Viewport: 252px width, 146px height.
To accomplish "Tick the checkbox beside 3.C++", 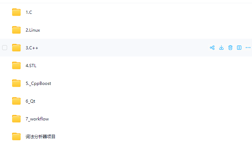I will [x=5, y=48].
